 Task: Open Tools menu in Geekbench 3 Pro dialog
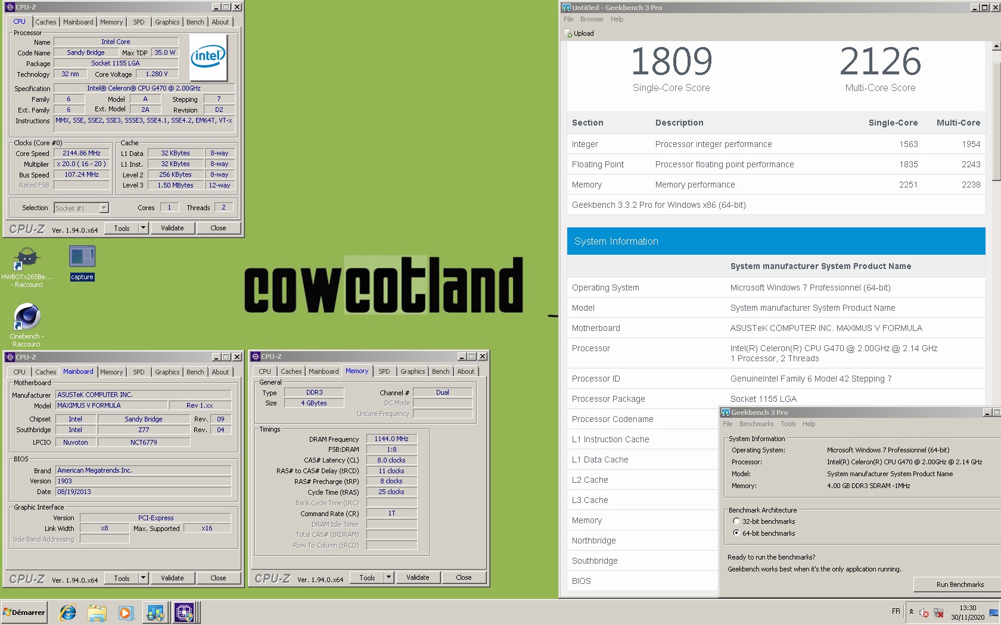pos(788,424)
